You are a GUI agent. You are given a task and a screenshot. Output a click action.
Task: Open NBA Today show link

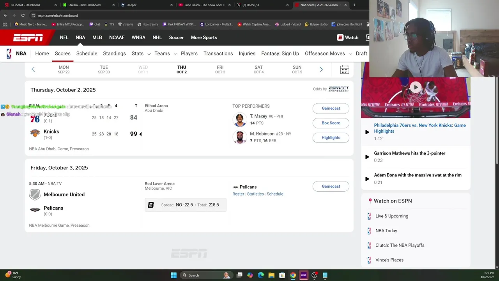click(386, 231)
